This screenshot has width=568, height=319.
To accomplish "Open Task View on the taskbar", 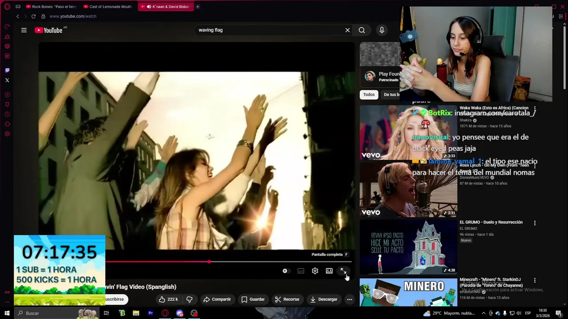I will click(106, 313).
